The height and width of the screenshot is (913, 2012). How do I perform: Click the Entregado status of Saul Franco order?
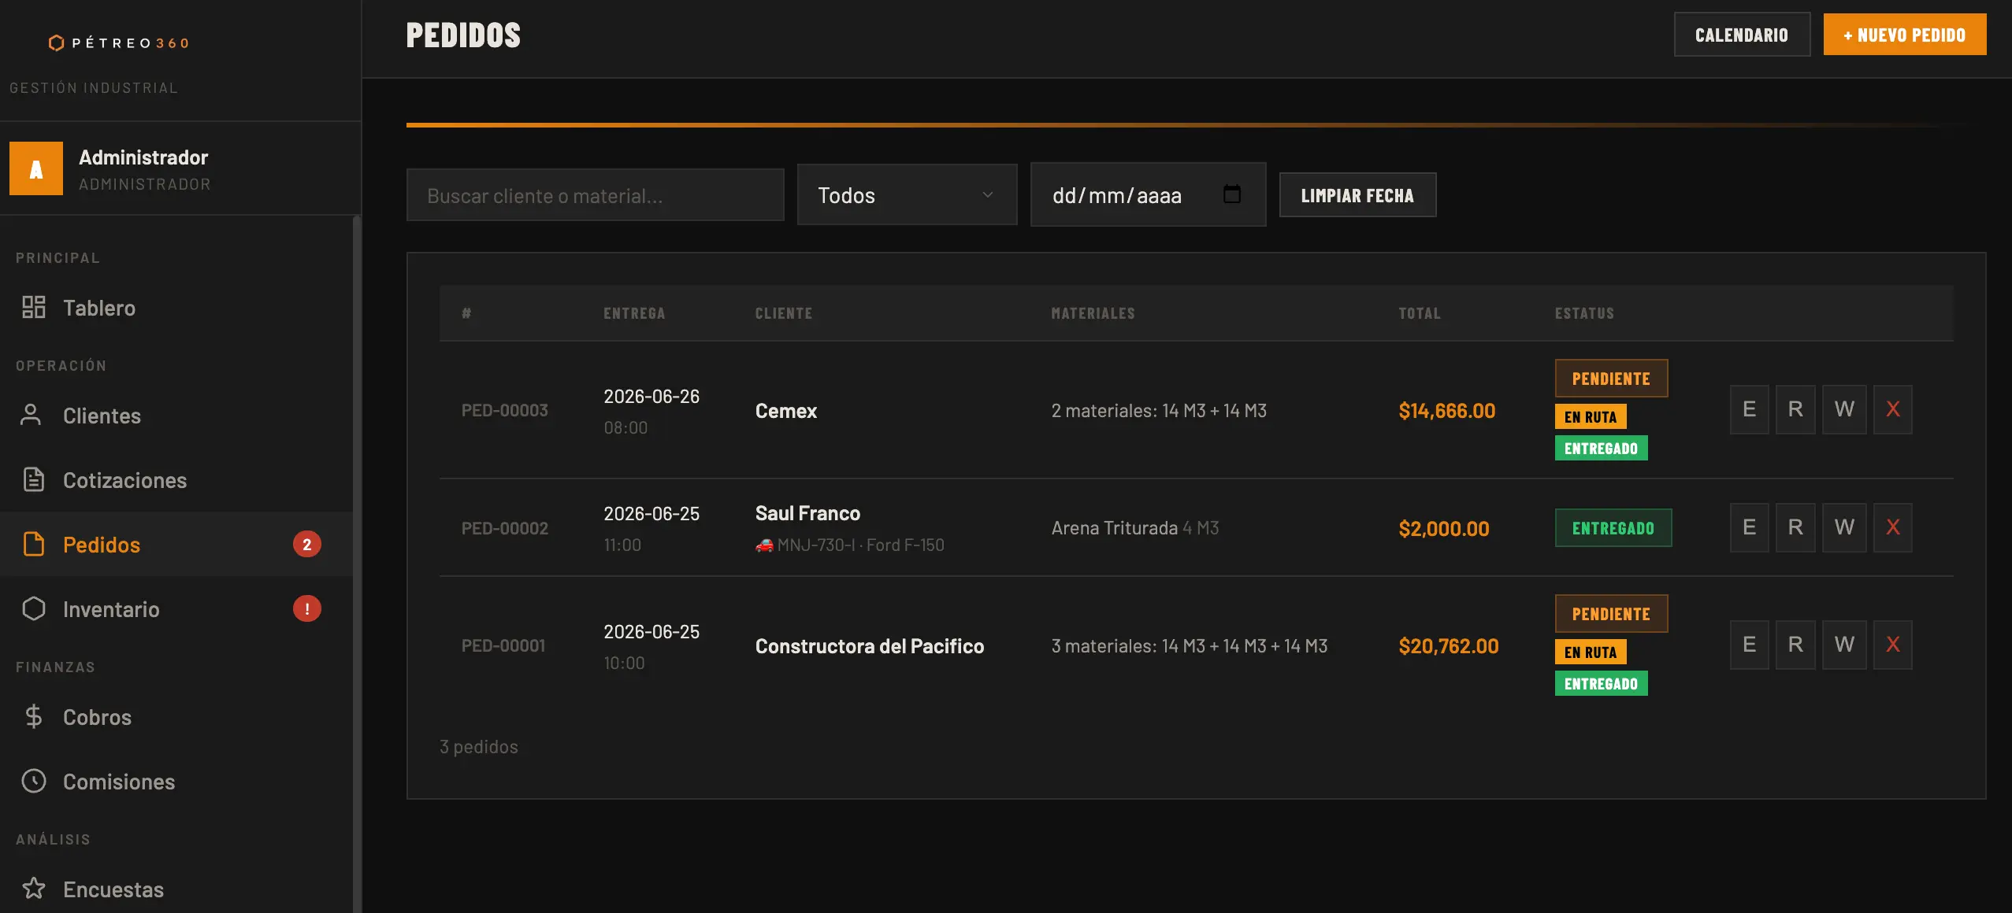click(x=1613, y=528)
